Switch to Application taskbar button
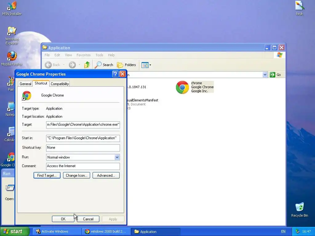This screenshot has height=236, width=315. click(155, 231)
